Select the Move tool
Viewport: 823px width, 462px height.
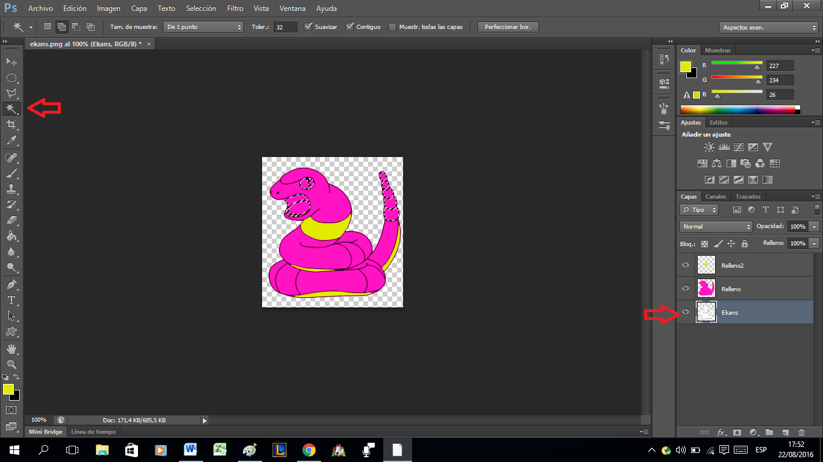[11, 61]
